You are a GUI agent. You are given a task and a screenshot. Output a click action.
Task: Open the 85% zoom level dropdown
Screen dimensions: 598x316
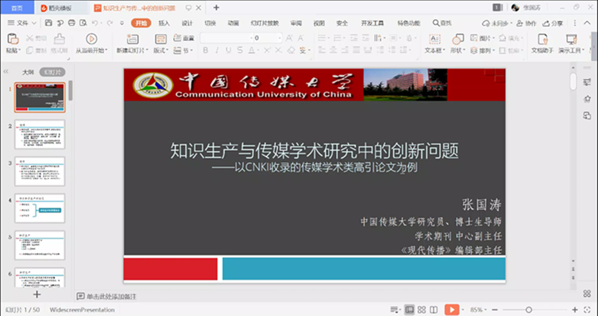479,310
